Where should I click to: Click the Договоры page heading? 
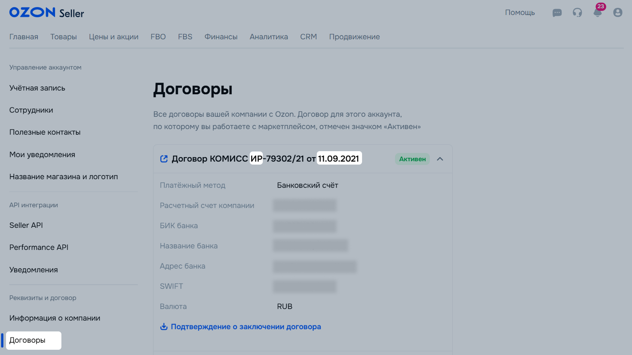(193, 89)
